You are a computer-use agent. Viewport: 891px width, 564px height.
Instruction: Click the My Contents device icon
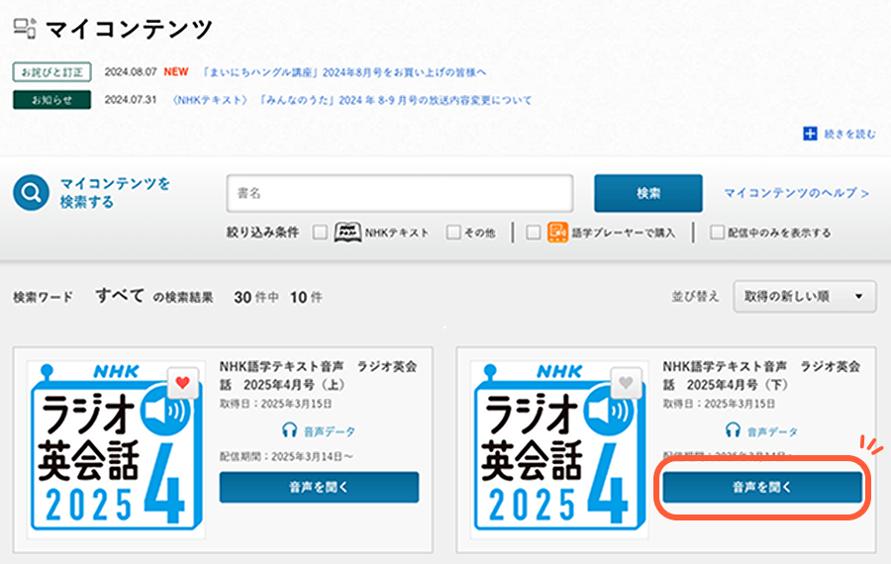pyautogui.click(x=25, y=29)
